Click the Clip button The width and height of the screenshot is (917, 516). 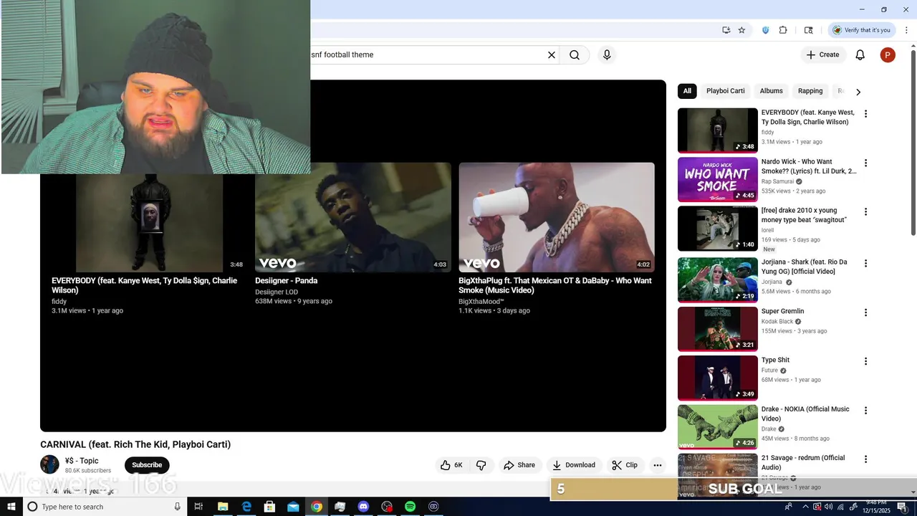coord(625,465)
